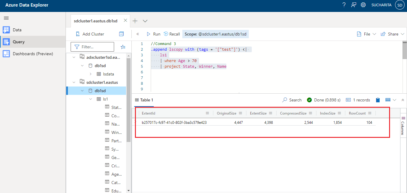Select the Age... column in tree

116,174
